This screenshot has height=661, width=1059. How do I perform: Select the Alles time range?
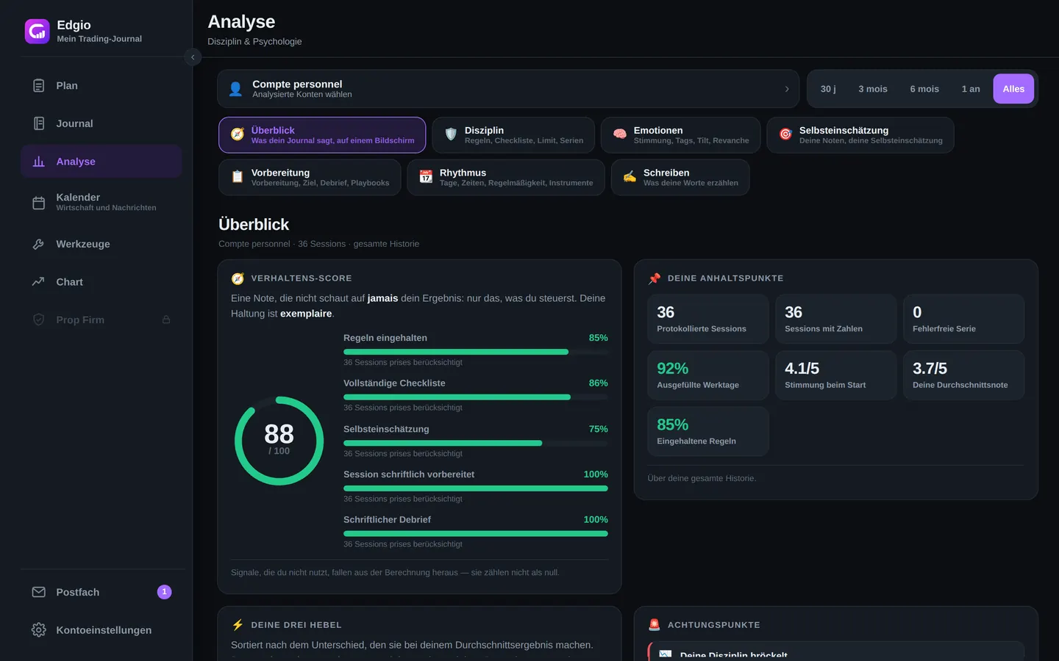(x=1013, y=89)
